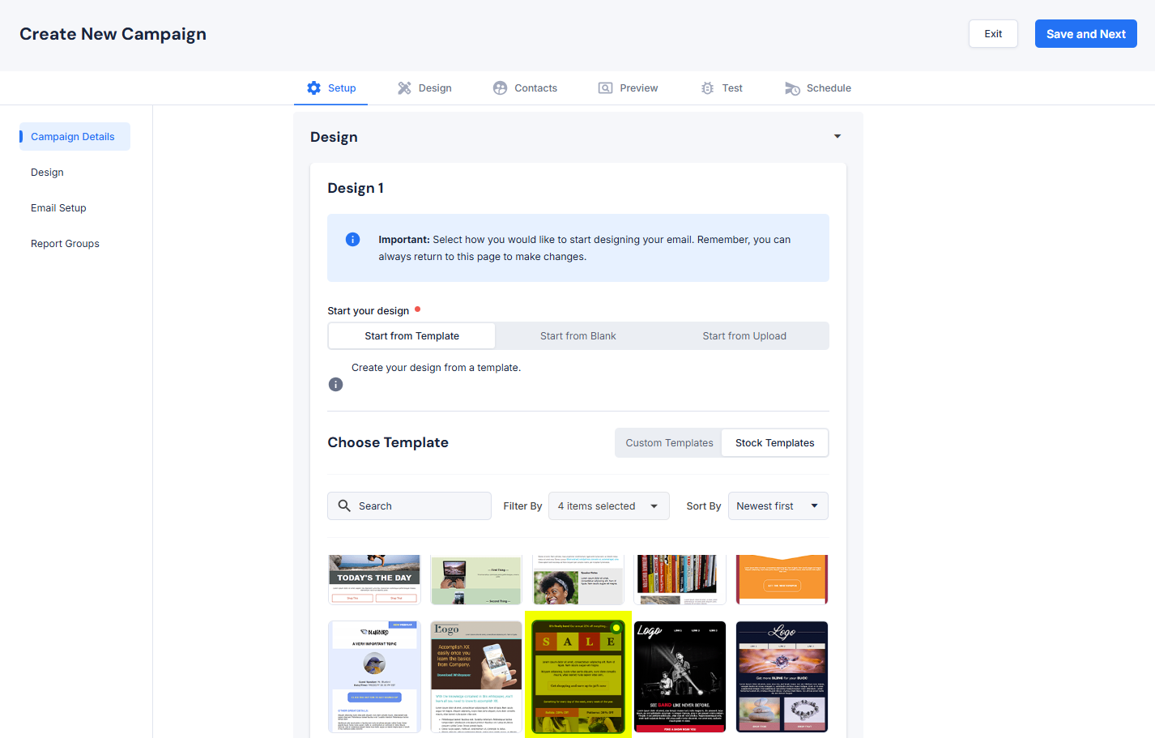Click the Schedule send icon
This screenshot has width=1155, height=738.
[792, 88]
